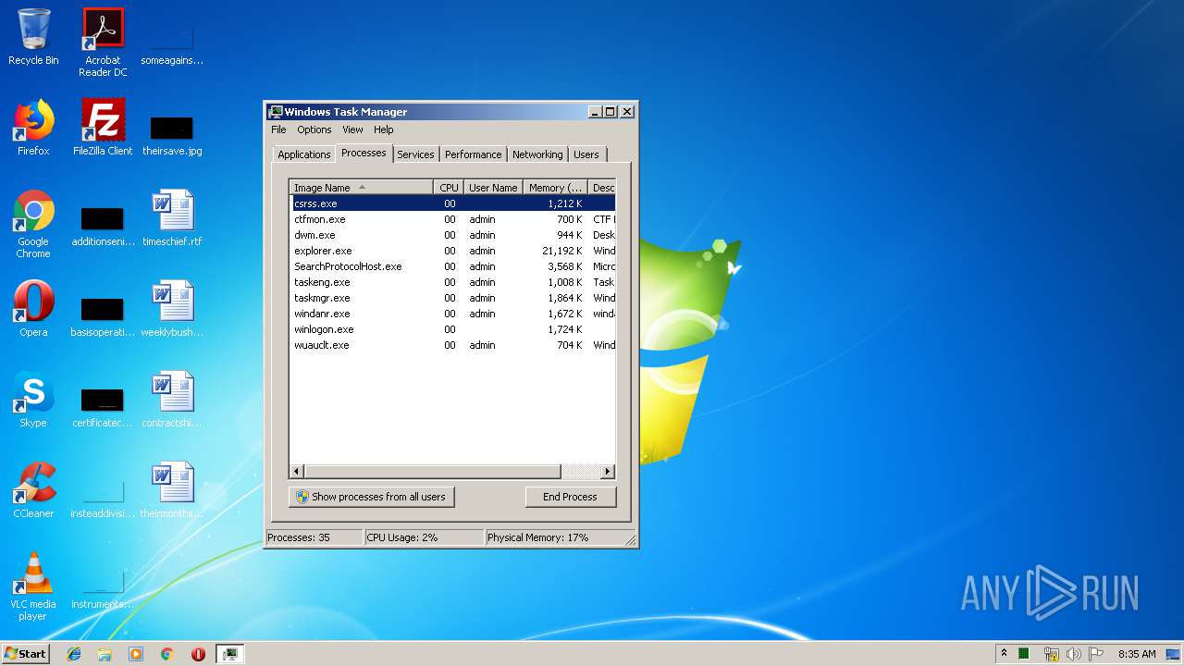1184x666 pixels.
Task: Open Internet Explorer from the taskbar
Action: click(x=74, y=654)
